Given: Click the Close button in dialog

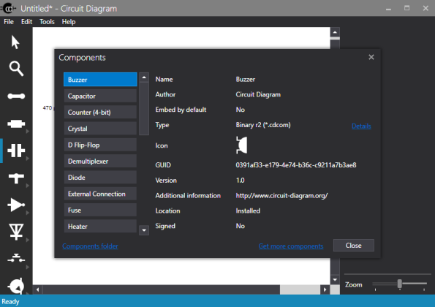Looking at the screenshot, I should (354, 246).
